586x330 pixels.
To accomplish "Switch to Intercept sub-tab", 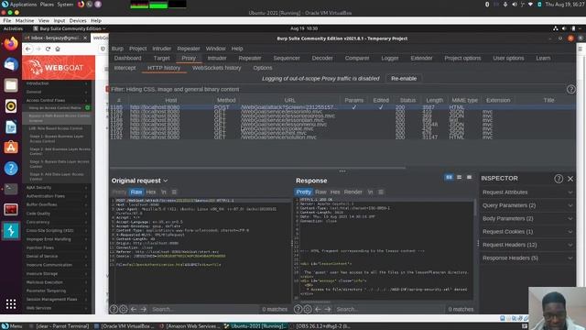I will [125, 68].
